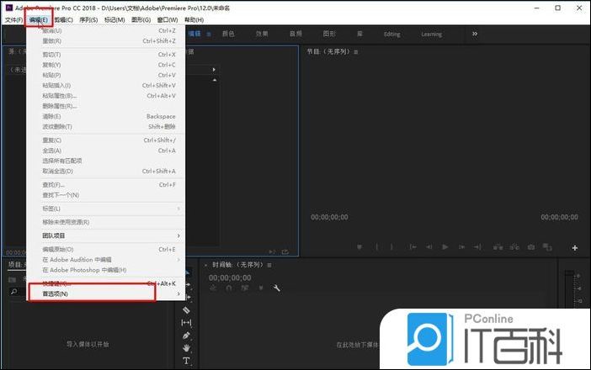Click the Extract button in the program monitor
Viewport: 591px width, 370px height.
(514, 247)
